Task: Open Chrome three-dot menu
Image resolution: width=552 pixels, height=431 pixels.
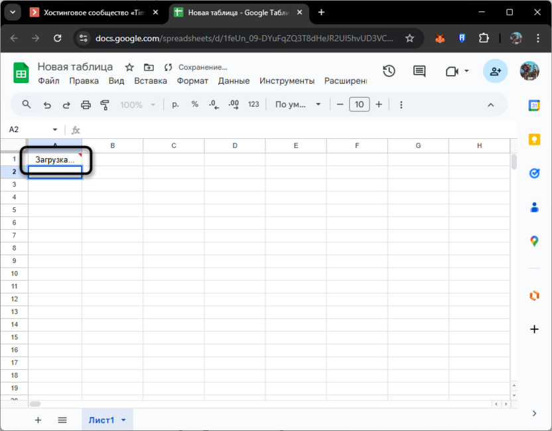Action: click(537, 38)
